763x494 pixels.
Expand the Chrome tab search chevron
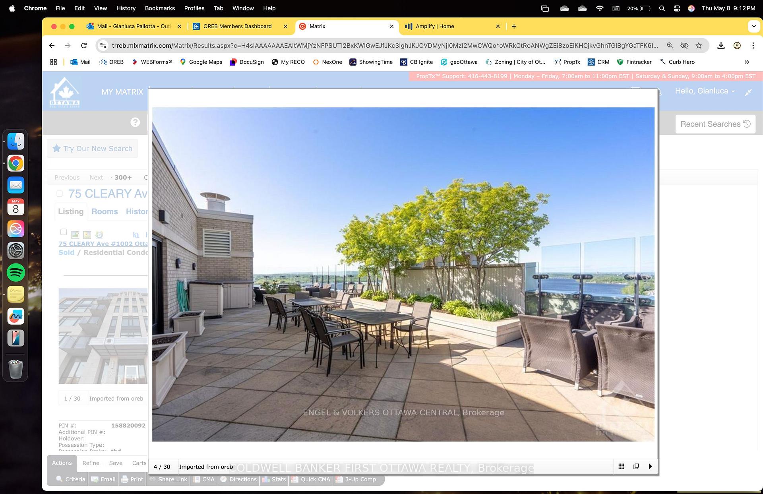pos(754,26)
